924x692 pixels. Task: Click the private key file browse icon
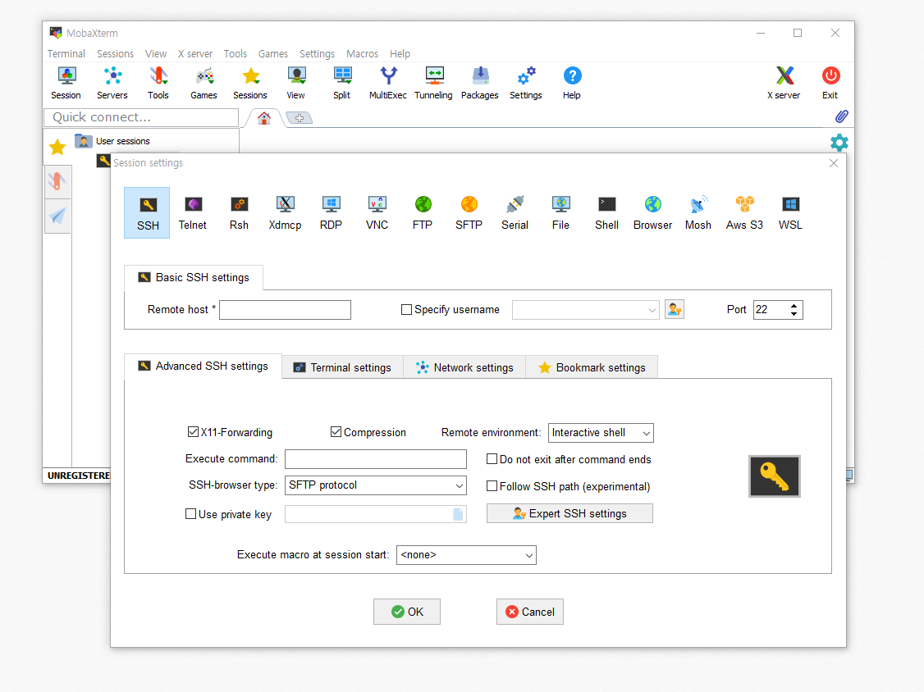(458, 514)
